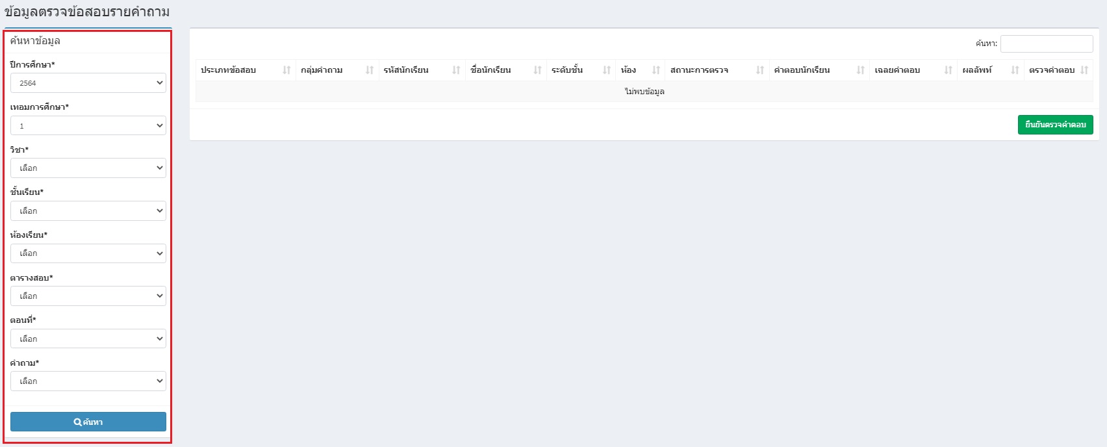Viewport: 1107px width, 447px height.
Task: Sort by ห้อง column sort icon
Action: 656,70
